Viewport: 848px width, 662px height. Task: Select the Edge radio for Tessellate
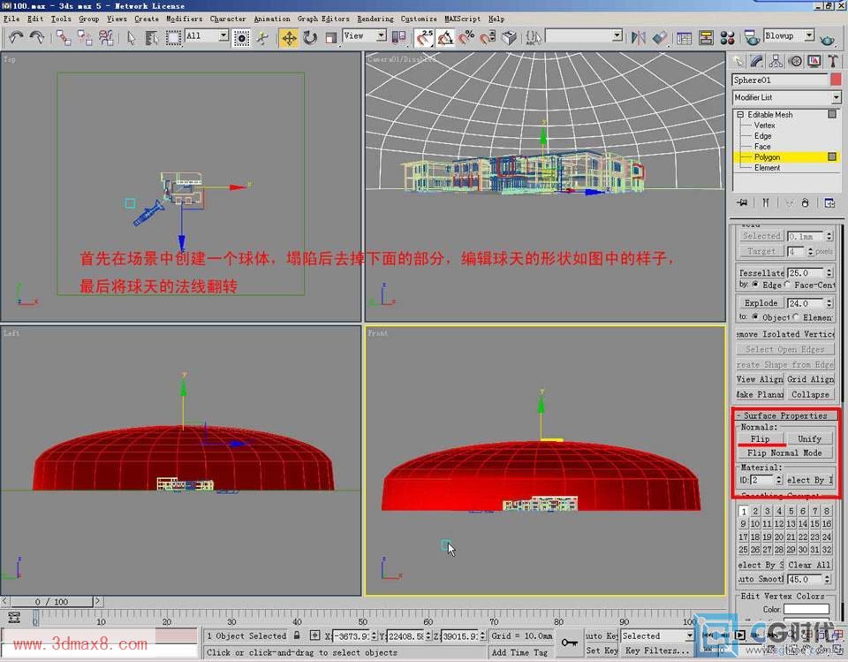coord(755,285)
